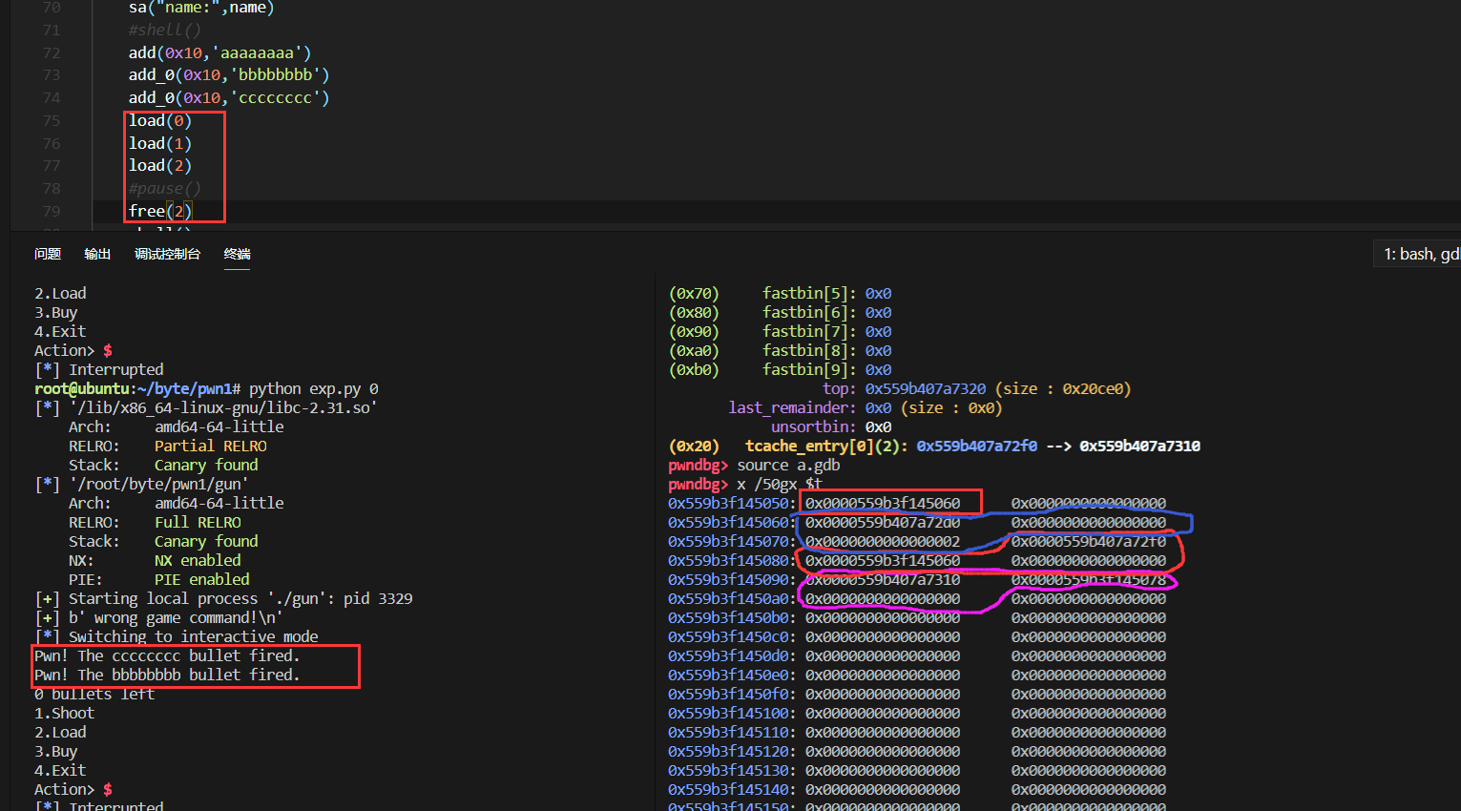Click the 'Starting local process' line with pid 3329
1461x811 pixels.
[223, 598]
